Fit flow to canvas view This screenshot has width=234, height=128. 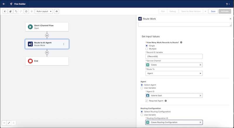(x=9, y=123)
